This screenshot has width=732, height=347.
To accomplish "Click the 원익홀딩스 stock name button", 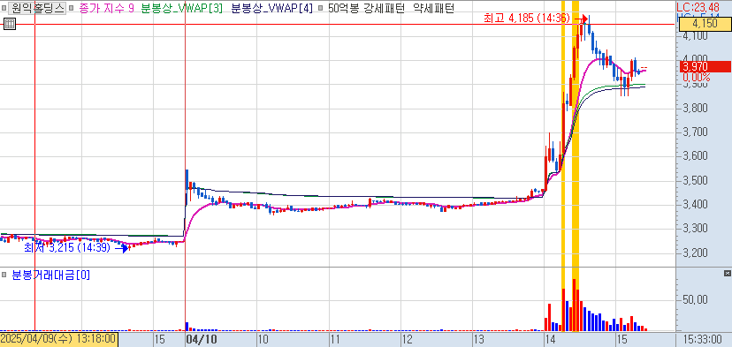I will [x=37, y=8].
